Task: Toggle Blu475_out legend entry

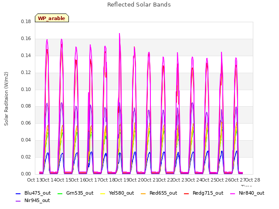Action: tap(33, 193)
